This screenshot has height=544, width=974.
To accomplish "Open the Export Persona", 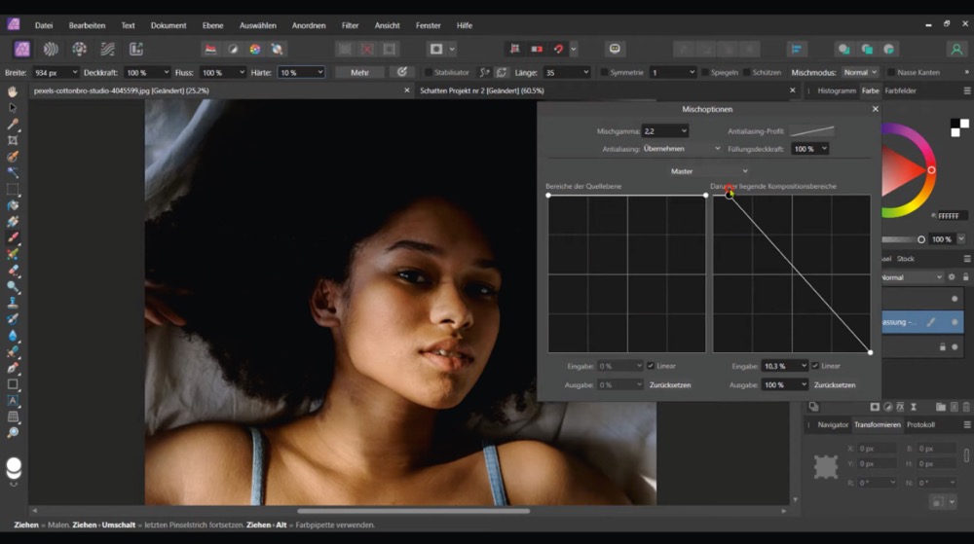I will pos(136,49).
